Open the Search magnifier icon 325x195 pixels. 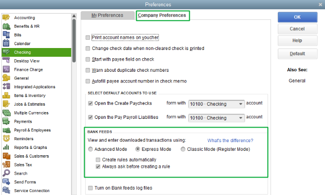[x=6, y=173]
